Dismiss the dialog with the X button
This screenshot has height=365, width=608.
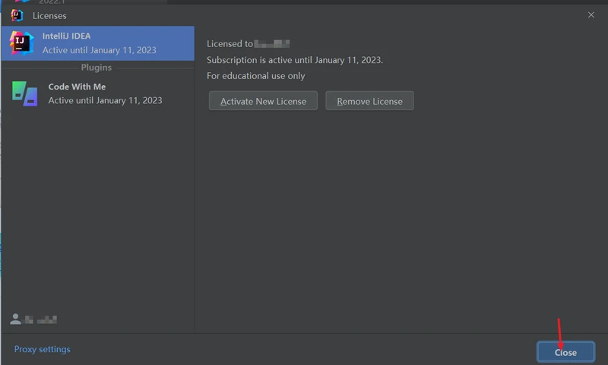pos(591,15)
